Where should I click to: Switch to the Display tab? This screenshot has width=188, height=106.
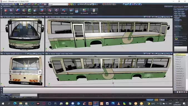click(x=22, y=7)
